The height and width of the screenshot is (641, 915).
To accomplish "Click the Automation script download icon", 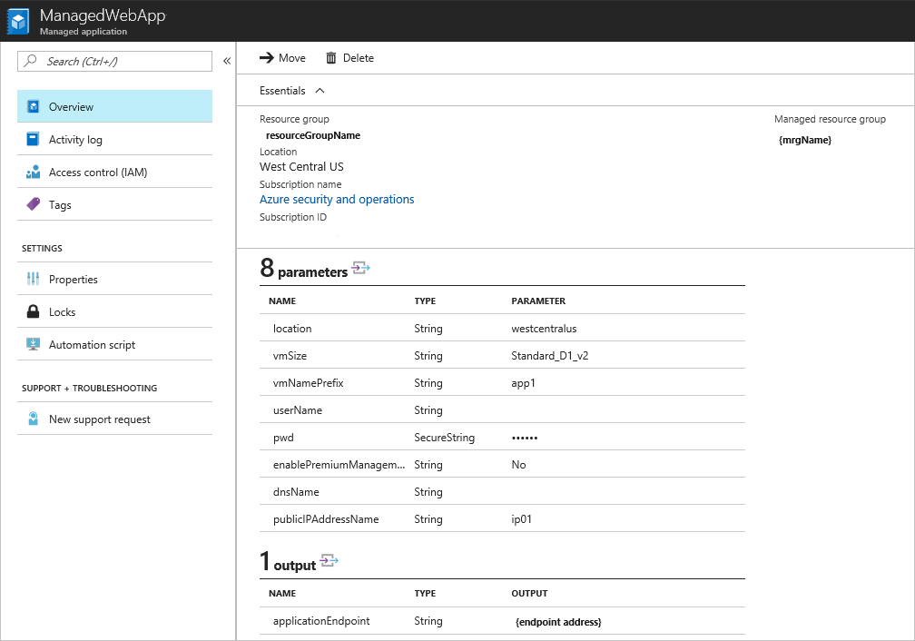I will coord(34,345).
